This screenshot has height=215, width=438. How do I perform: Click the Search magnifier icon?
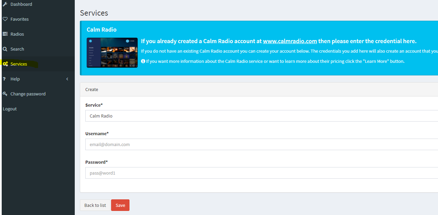coord(5,49)
